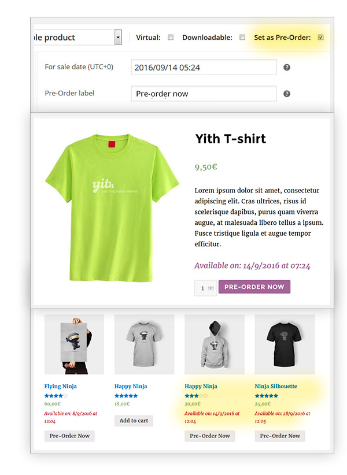Image resolution: width=347 pixels, height=475 pixels.
Task: Enable the Downloadable checkbox
Action: pyautogui.click(x=242, y=37)
